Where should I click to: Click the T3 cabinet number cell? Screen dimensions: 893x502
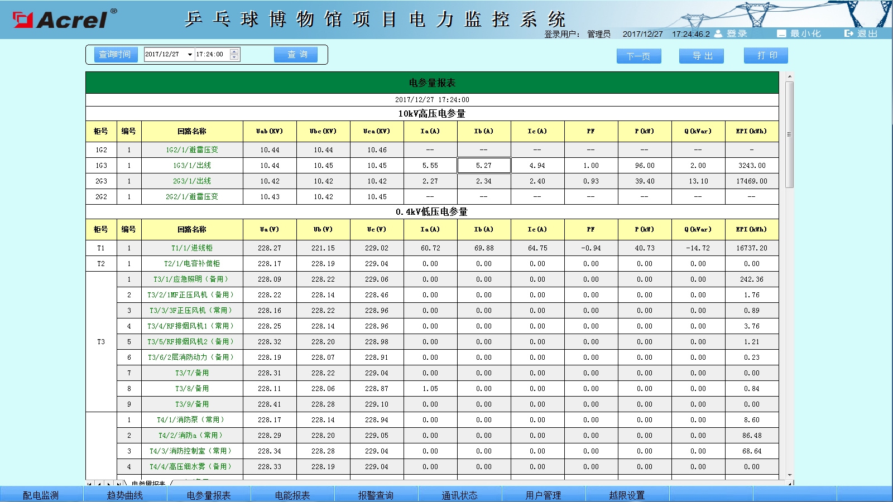pos(101,341)
